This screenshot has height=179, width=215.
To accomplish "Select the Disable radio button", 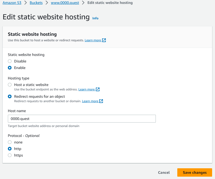I will [x=10, y=61].
